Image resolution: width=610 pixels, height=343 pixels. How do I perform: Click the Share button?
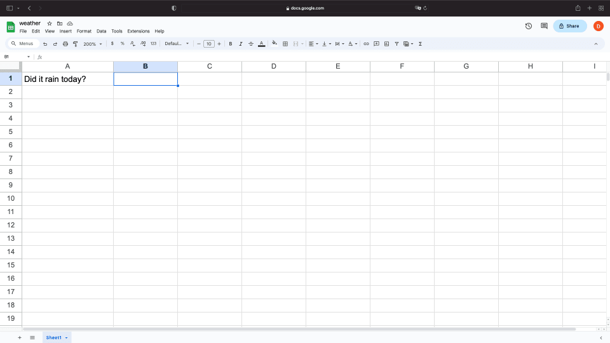pyautogui.click(x=569, y=26)
